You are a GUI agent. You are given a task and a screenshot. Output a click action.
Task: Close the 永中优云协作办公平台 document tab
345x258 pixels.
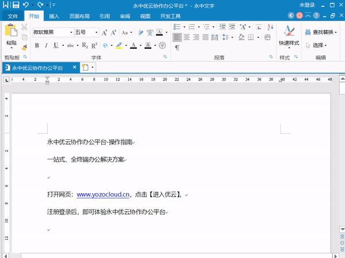[75, 67]
